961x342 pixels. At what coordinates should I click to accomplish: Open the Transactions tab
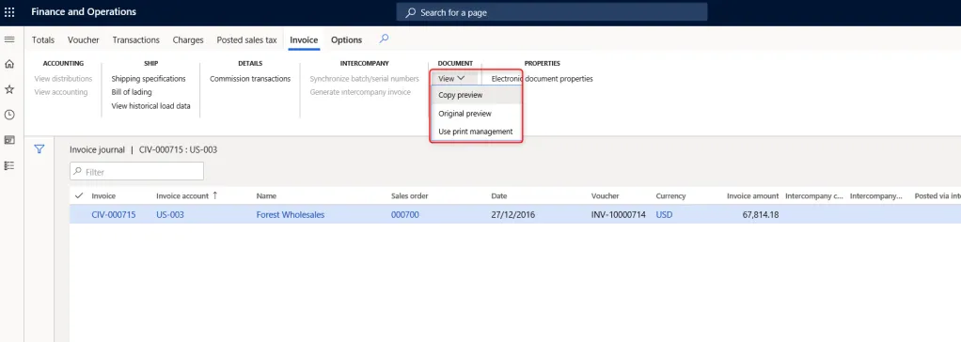tap(136, 39)
